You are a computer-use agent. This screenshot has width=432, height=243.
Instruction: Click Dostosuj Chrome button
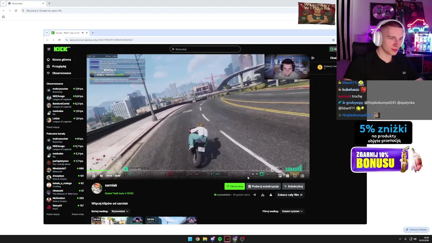point(416,230)
